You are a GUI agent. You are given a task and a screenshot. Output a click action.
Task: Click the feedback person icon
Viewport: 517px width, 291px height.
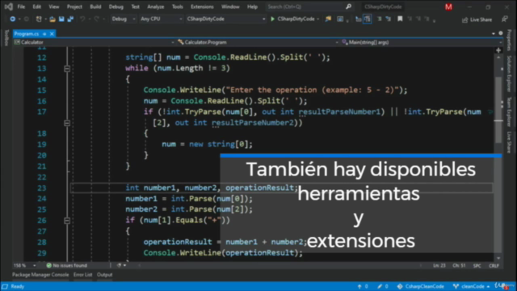click(505, 19)
